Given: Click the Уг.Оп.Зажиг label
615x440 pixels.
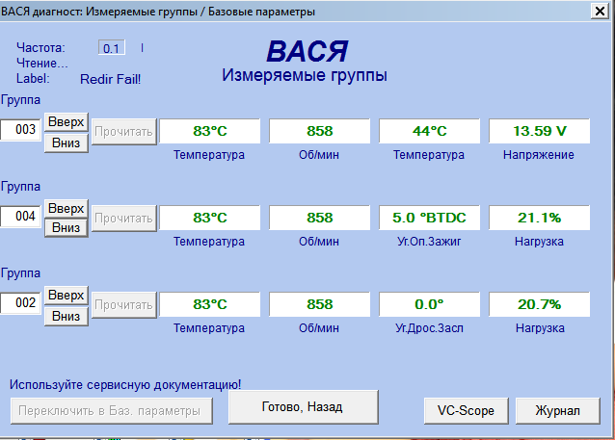Looking at the screenshot, I should coord(429,242).
